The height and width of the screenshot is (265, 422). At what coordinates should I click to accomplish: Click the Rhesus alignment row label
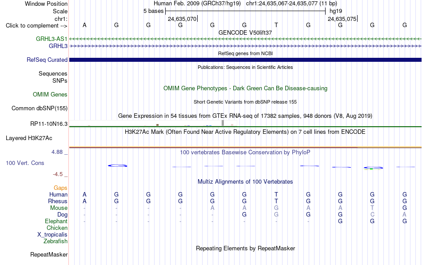coord(58,201)
